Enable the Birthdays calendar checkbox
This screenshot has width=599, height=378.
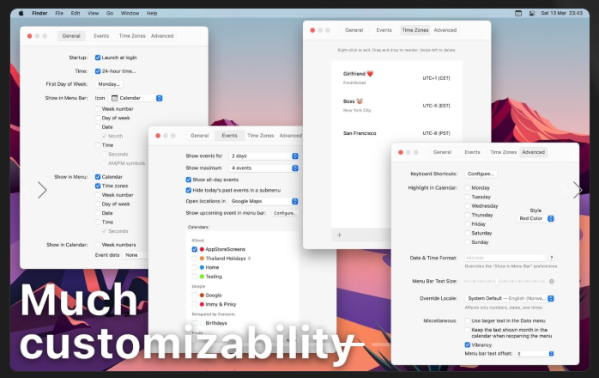click(195, 323)
